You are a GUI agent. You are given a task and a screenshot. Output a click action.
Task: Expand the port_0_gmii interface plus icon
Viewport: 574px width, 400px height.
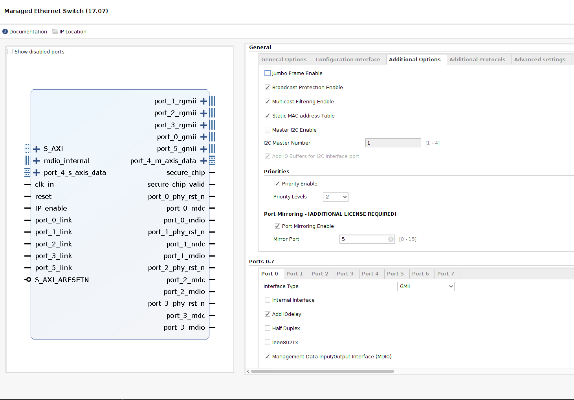pyautogui.click(x=204, y=137)
